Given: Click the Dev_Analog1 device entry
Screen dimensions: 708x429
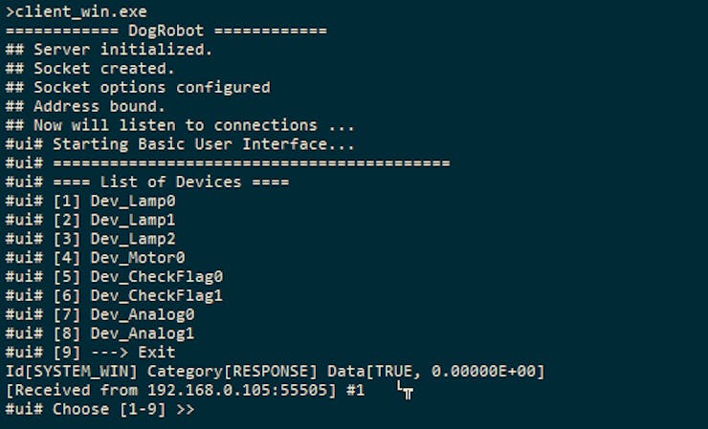Looking at the screenshot, I should (100, 333).
